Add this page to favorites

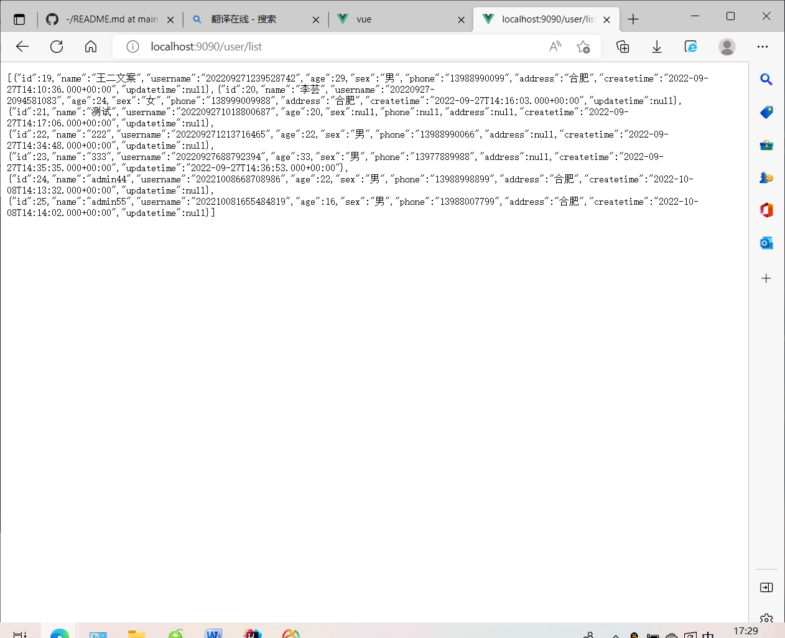583,47
